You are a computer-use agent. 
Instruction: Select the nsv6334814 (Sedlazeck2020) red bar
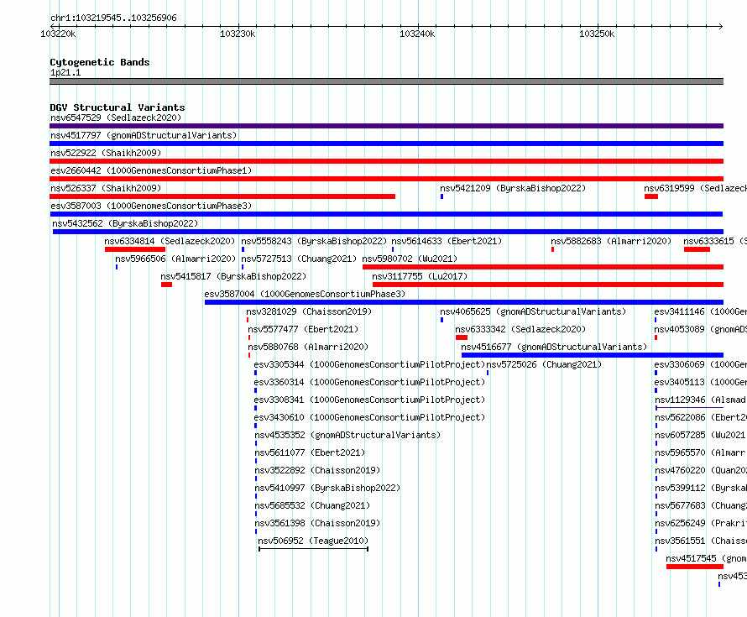click(x=135, y=249)
